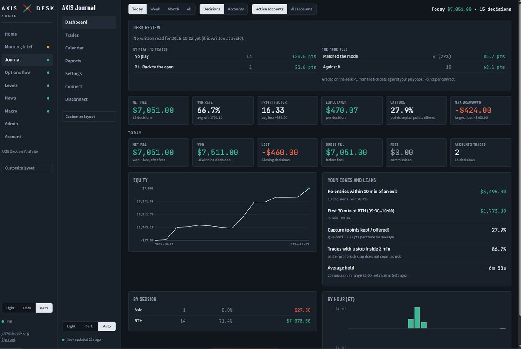Switch the time range to Week
The height and width of the screenshot is (349, 521).
coord(155,9)
